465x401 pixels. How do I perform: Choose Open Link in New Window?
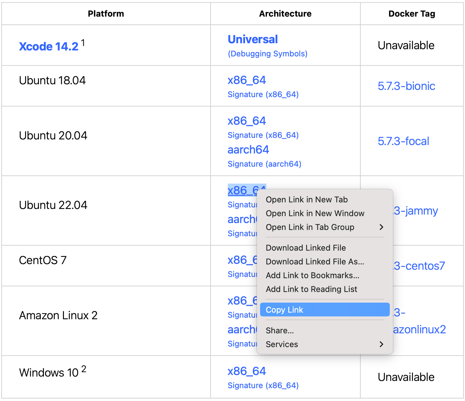[315, 213]
